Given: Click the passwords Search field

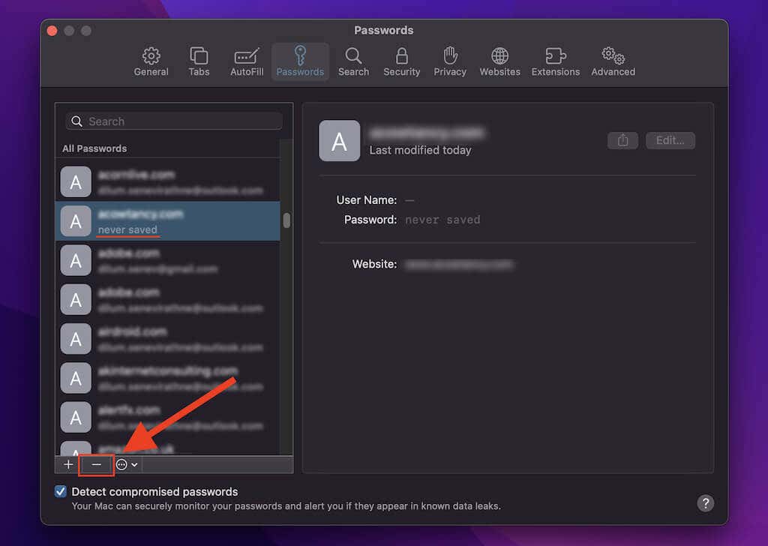Looking at the screenshot, I should click(174, 121).
